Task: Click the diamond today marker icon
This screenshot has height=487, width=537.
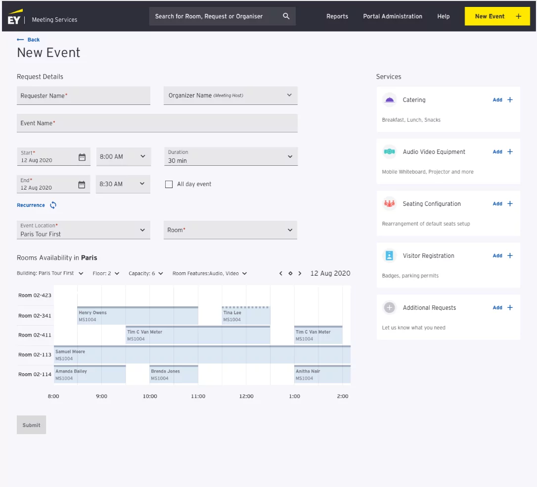Action: (290, 274)
